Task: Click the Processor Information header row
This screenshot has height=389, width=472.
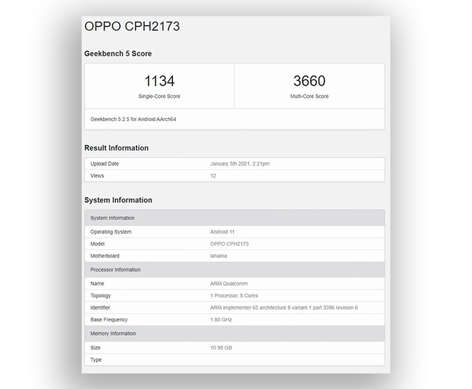Action: coord(235,270)
